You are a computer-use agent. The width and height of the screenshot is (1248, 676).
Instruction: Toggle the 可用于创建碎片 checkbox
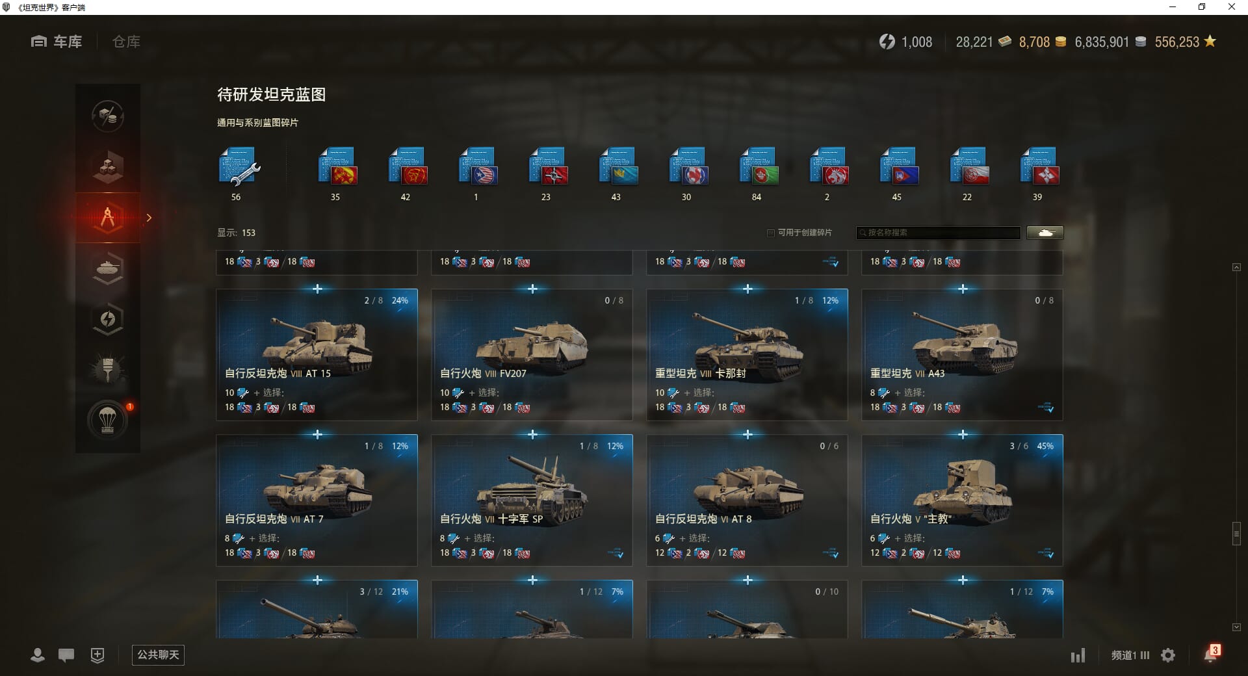click(x=771, y=233)
